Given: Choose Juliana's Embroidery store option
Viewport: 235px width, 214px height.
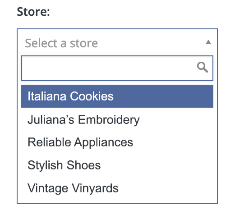Looking at the screenshot, I should coord(117,119).
